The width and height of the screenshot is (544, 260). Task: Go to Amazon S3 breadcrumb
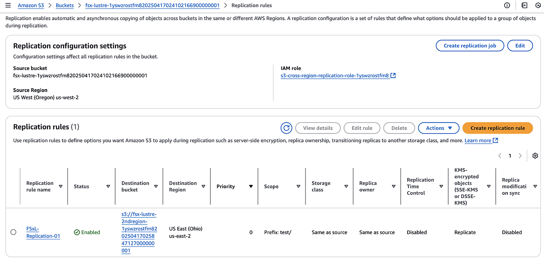tap(31, 6)
